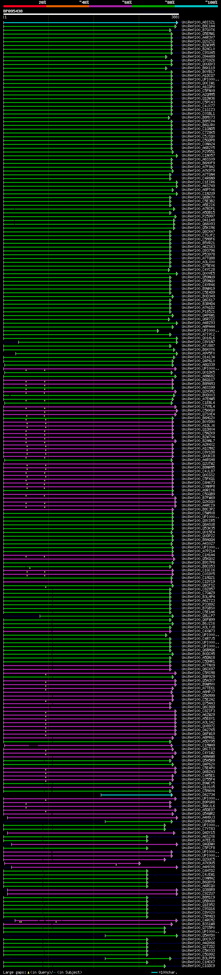Click the cyan ~100% identity legend bar
This screenshot has height=975, width=221.
pyautogui.click(x=196, y=6)
